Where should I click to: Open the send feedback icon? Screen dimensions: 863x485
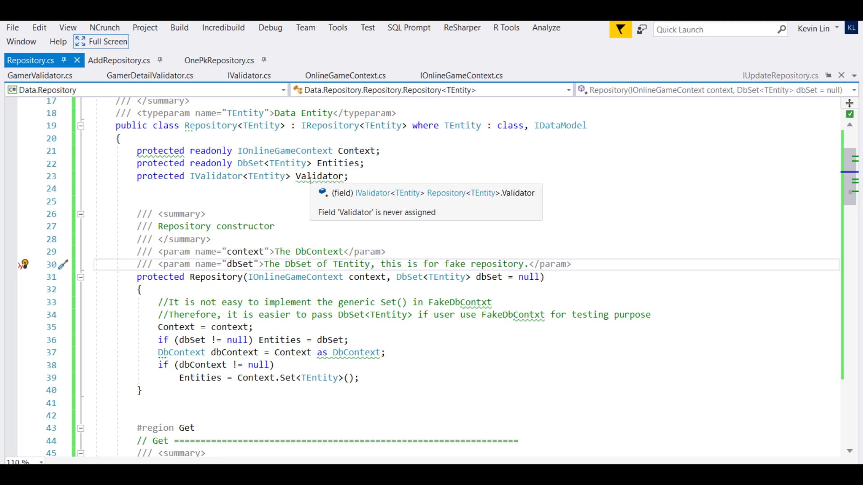642,30
